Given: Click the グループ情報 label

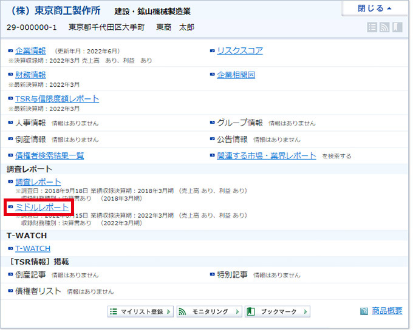Looking at the screenshot, I should coord(240,123).
